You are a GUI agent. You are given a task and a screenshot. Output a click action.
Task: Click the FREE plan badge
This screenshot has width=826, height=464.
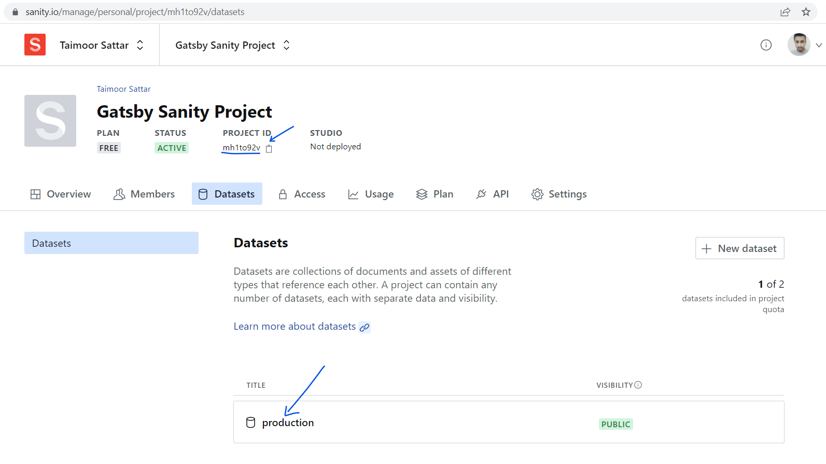tap(109, 148)
